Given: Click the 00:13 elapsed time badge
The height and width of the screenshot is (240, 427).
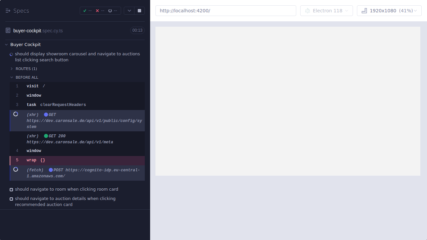Looking at the screenshot, I should click(137, 30).
